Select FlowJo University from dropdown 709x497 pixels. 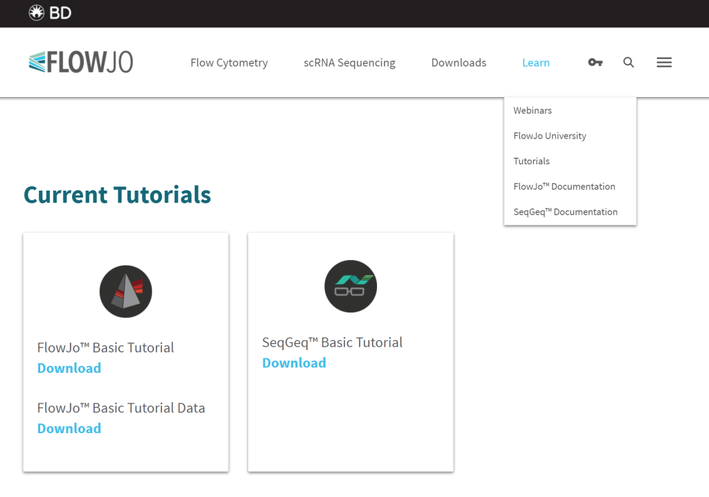click(550, 136)
